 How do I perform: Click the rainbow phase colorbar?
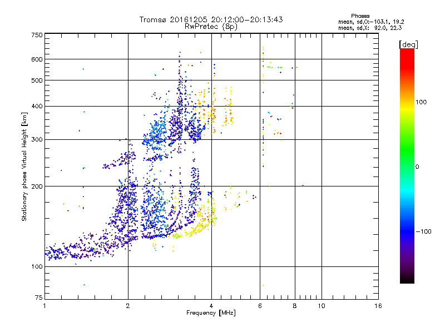point(407,165)
